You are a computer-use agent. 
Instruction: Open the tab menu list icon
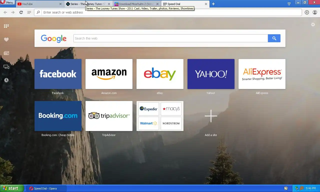point(289,4)
